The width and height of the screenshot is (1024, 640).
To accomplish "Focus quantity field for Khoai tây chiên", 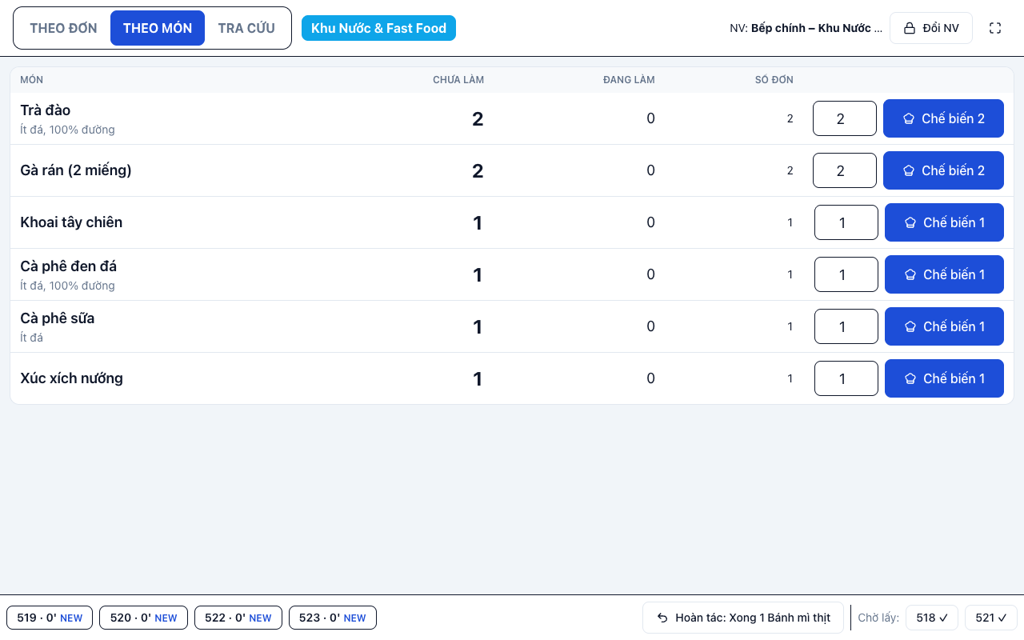I will (846, 222).
